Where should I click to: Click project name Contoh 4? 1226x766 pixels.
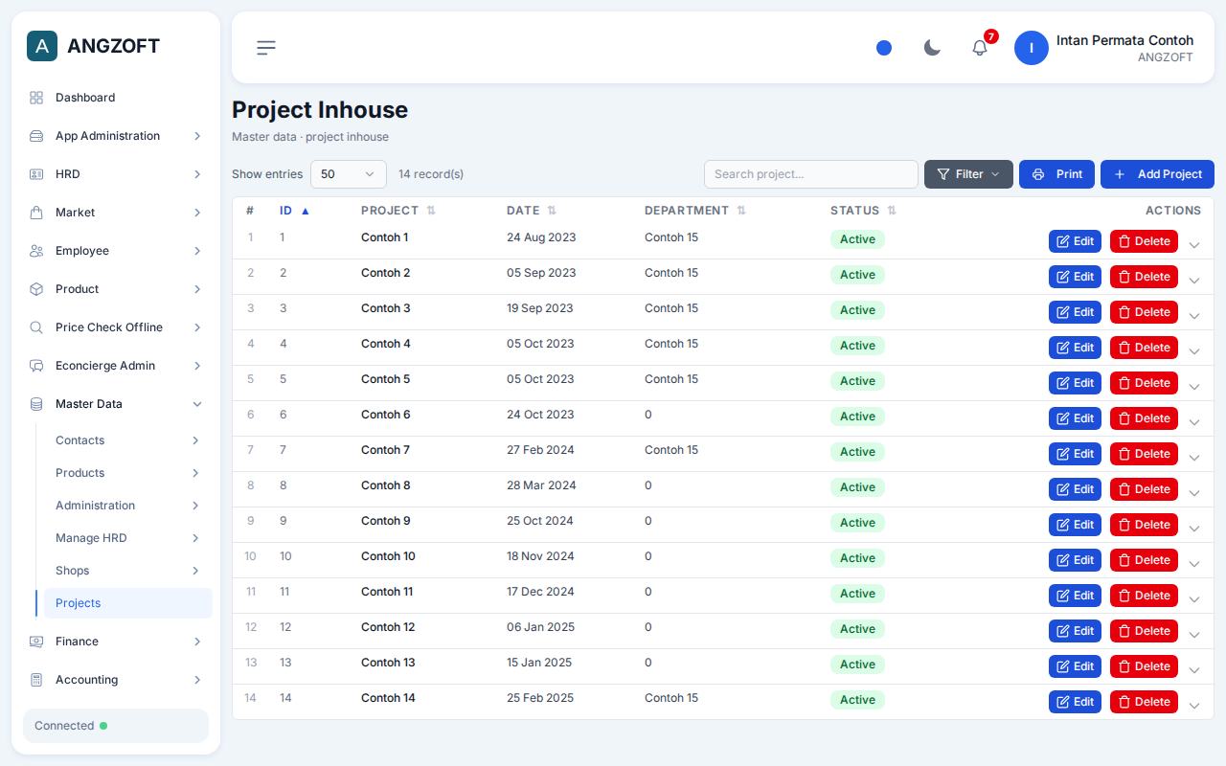click(386, 344)
